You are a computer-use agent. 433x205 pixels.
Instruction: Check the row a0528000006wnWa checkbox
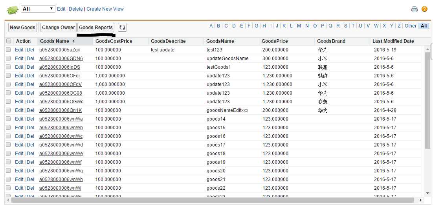tap(8, 119)
